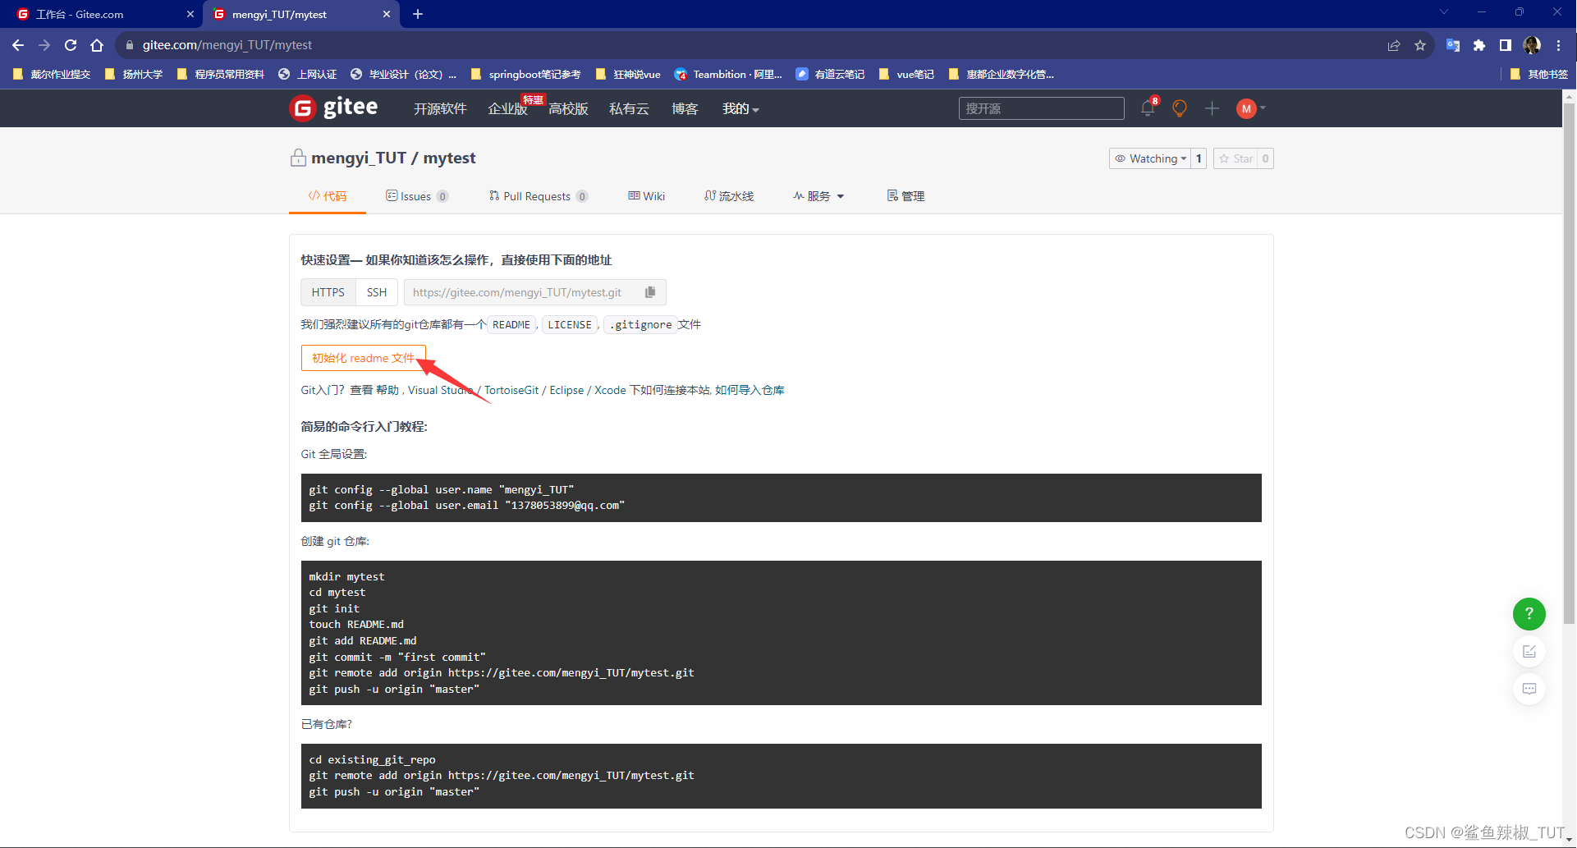Reload the page with refresh icon
This screenshot has height=848, width=1577.
pos(71,45)
